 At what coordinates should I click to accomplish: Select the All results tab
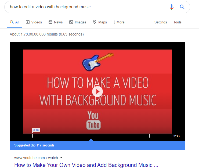pos(15,22)
